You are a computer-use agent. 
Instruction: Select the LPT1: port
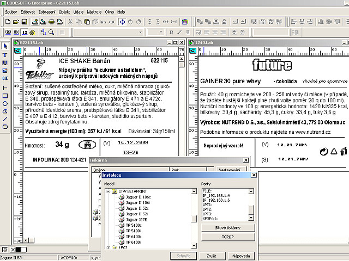coord(207,205)
